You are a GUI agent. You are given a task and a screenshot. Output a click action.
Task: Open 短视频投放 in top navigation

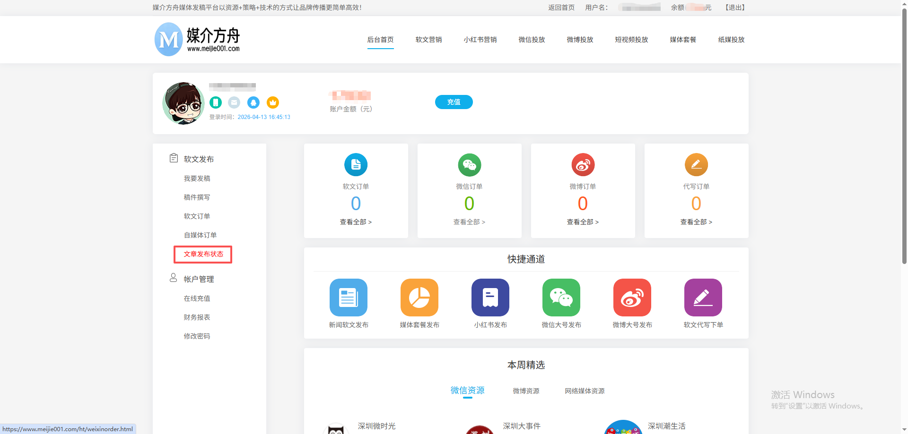(631, 40)
